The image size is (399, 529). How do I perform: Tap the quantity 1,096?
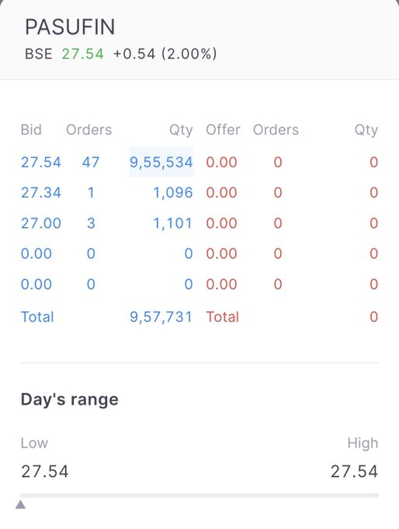tap(173, 193)
